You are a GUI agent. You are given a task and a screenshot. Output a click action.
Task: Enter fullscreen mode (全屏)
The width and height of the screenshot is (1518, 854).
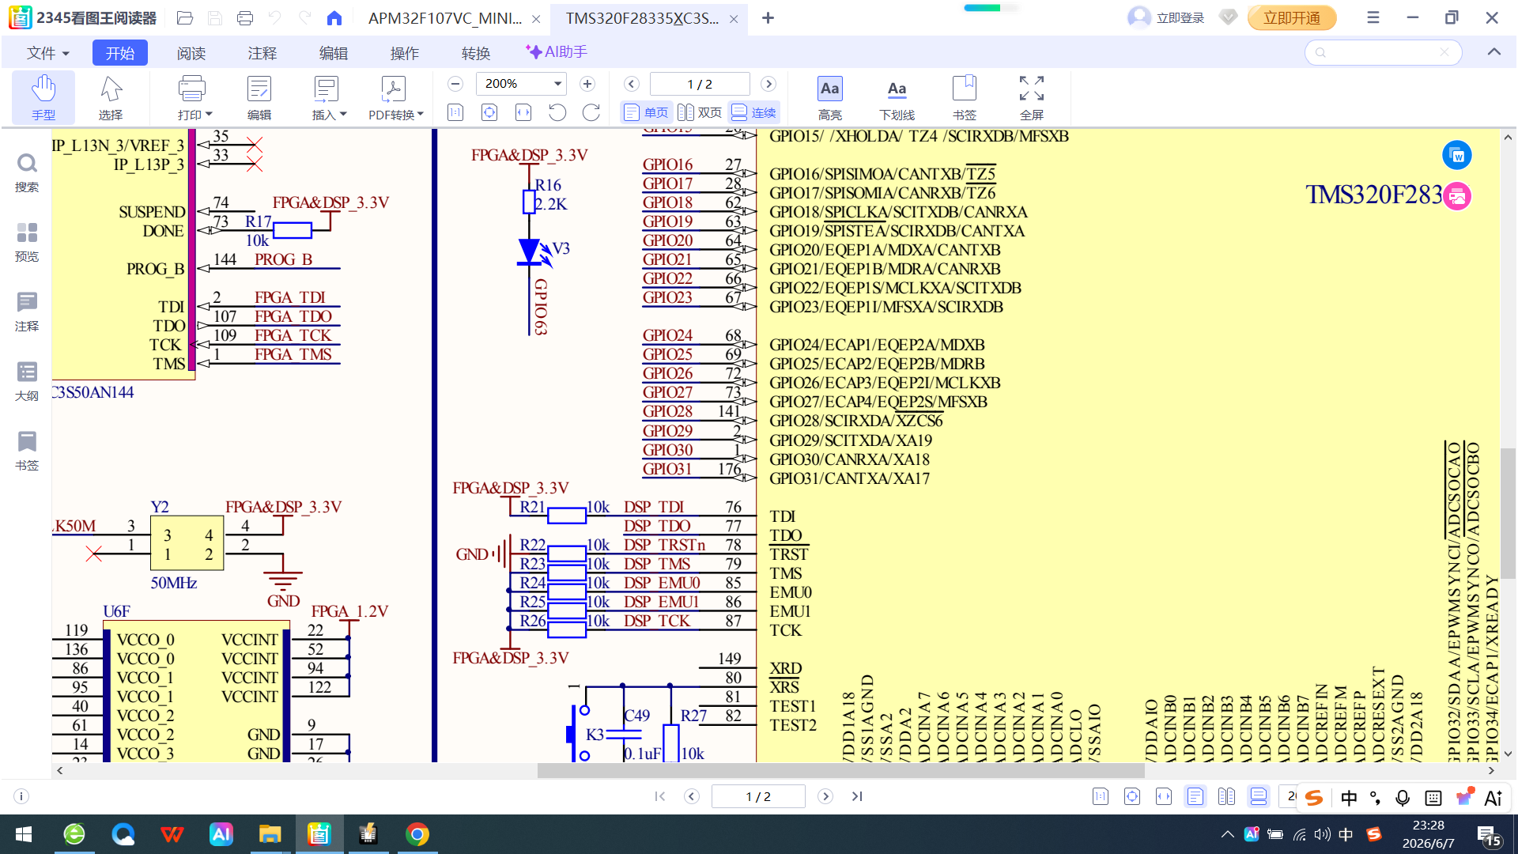(1032, 97)
